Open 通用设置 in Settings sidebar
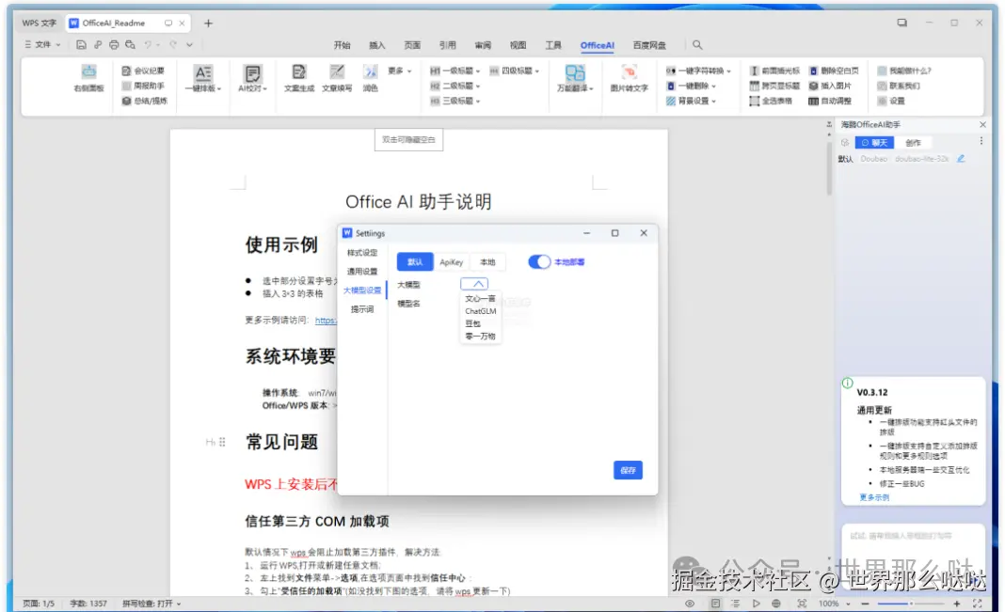This screenshot has width=1005, height=612. coord(362,272)
